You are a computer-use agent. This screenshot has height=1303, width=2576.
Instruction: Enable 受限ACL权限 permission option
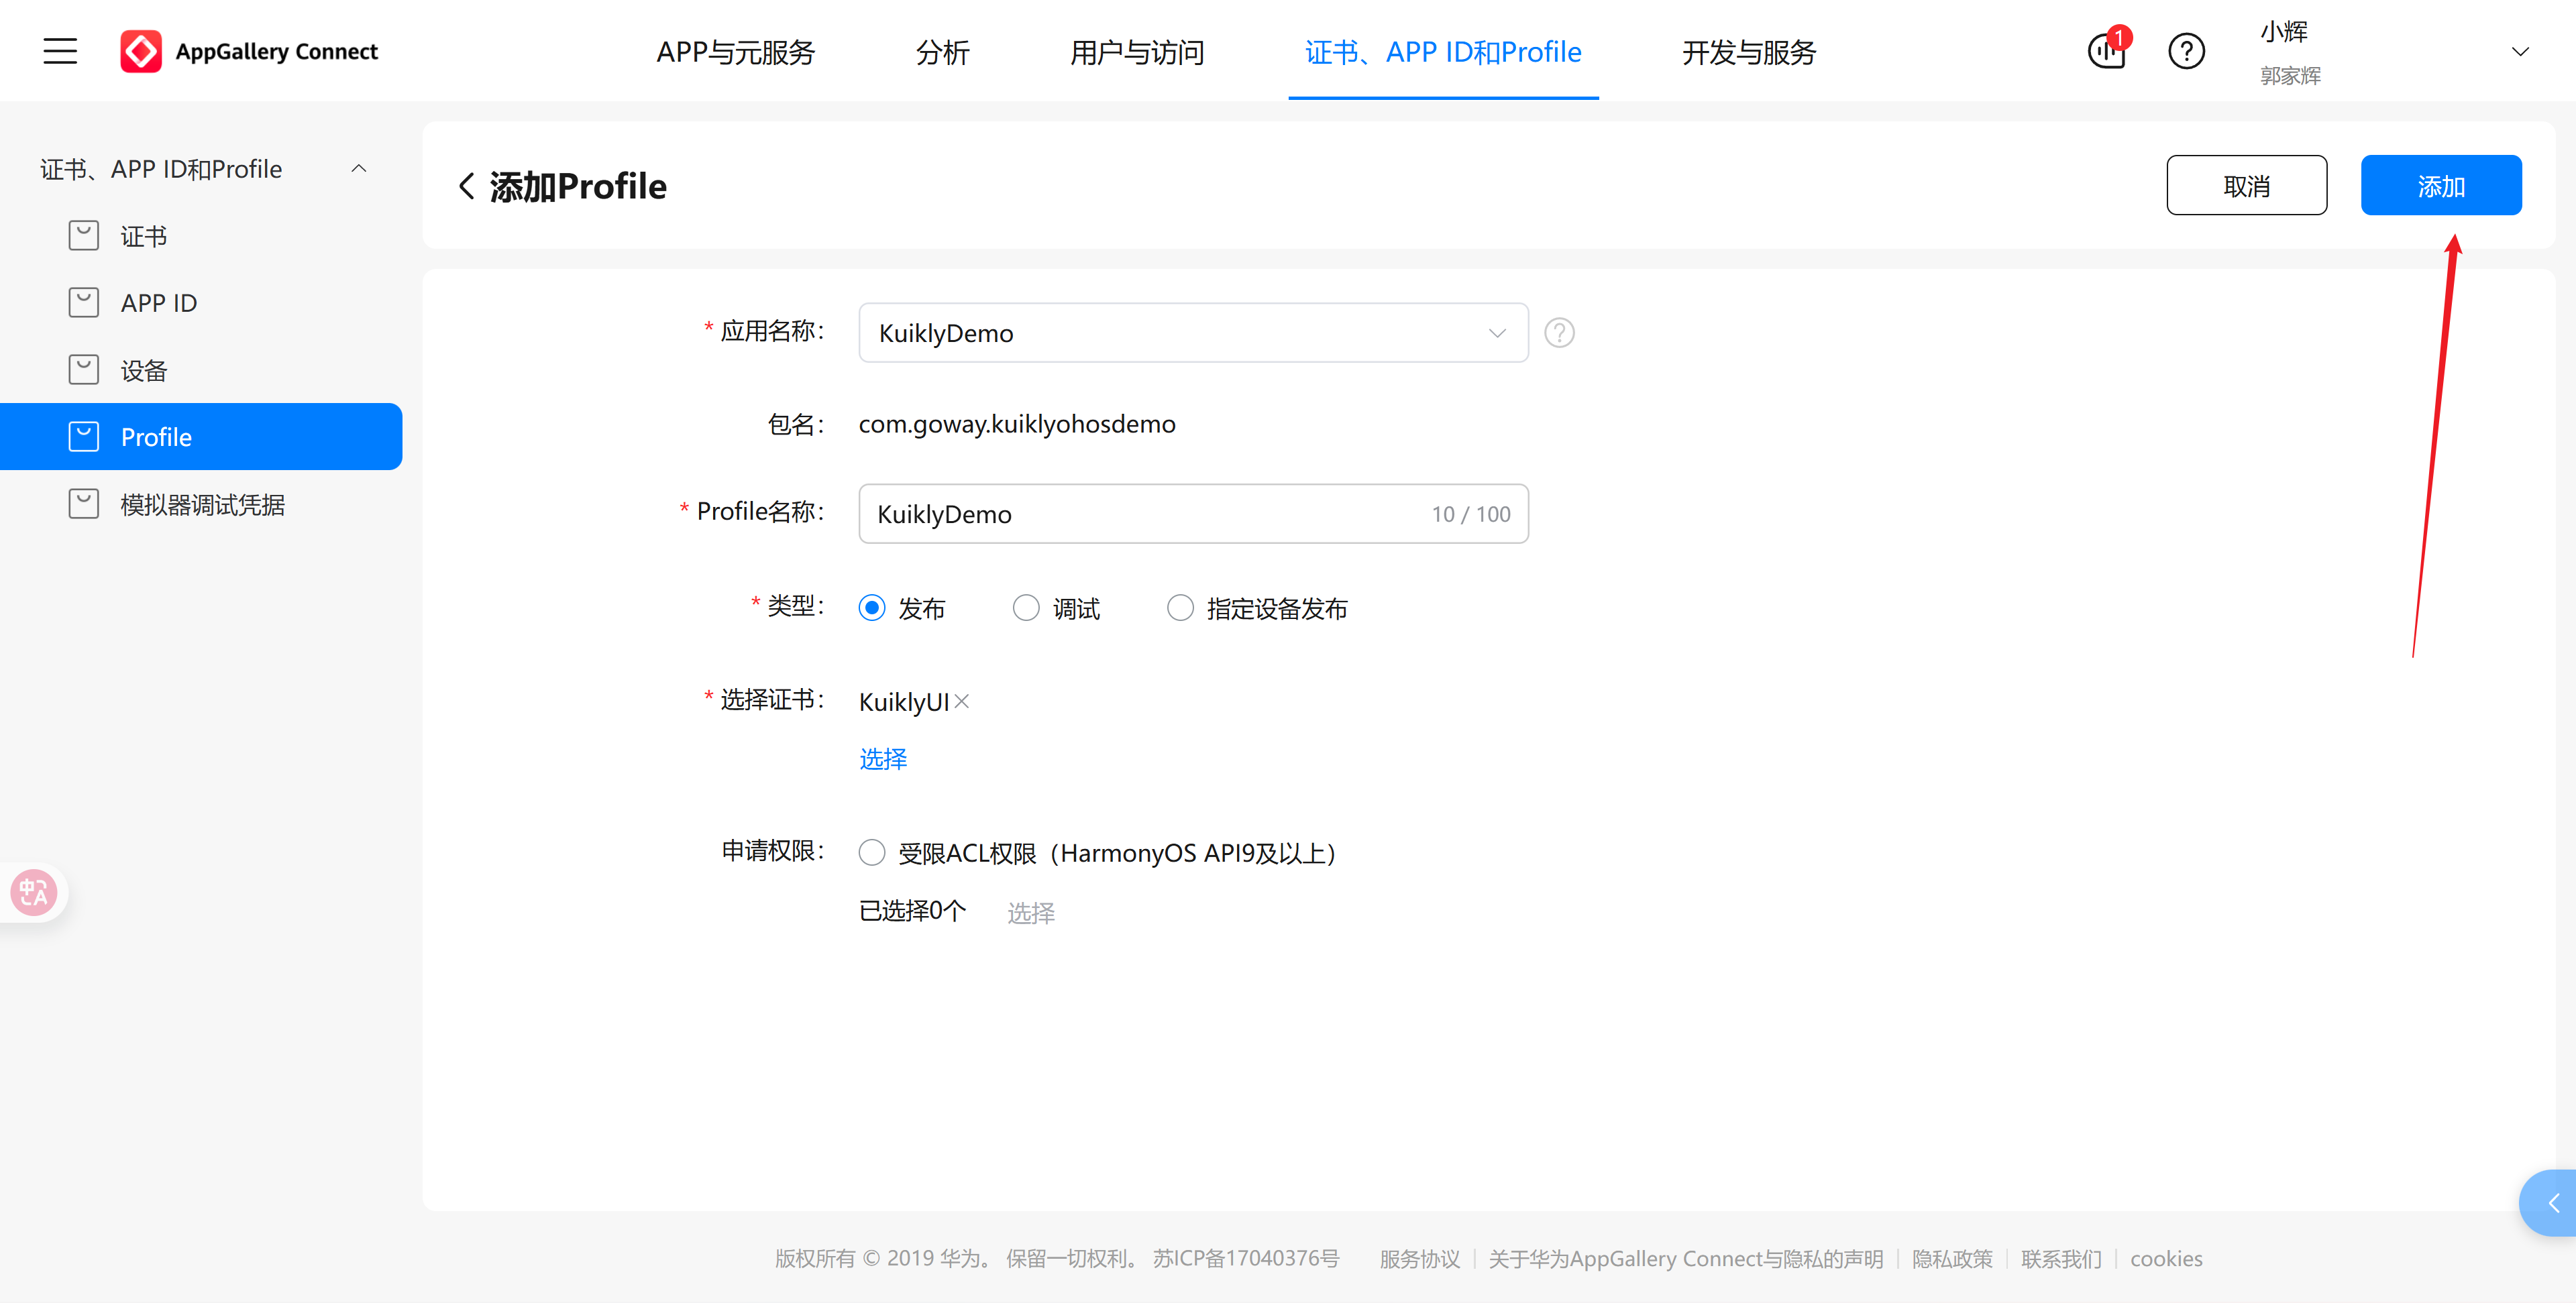click(871, 852)
